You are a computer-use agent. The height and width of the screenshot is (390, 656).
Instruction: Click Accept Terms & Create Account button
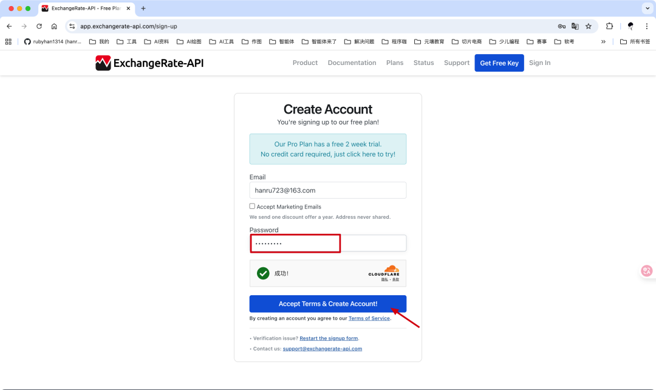[x=327, y=304]
